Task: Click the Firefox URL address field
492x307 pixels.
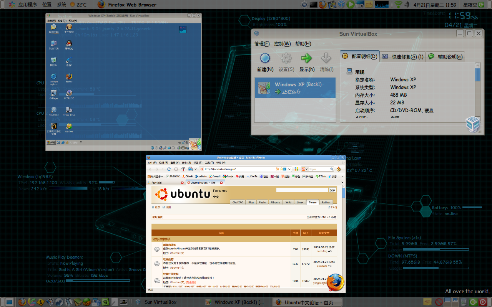Action: [x=243, y=169]
